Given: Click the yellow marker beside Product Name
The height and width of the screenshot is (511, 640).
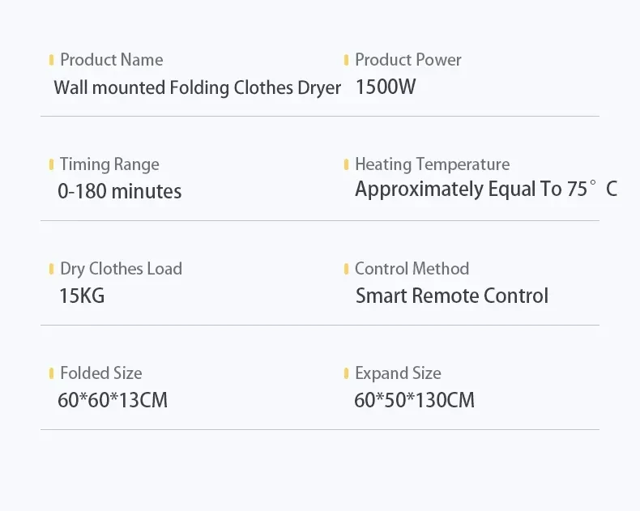Looking at the screenshot, I should pyautogui.click(x=52, y=60).
